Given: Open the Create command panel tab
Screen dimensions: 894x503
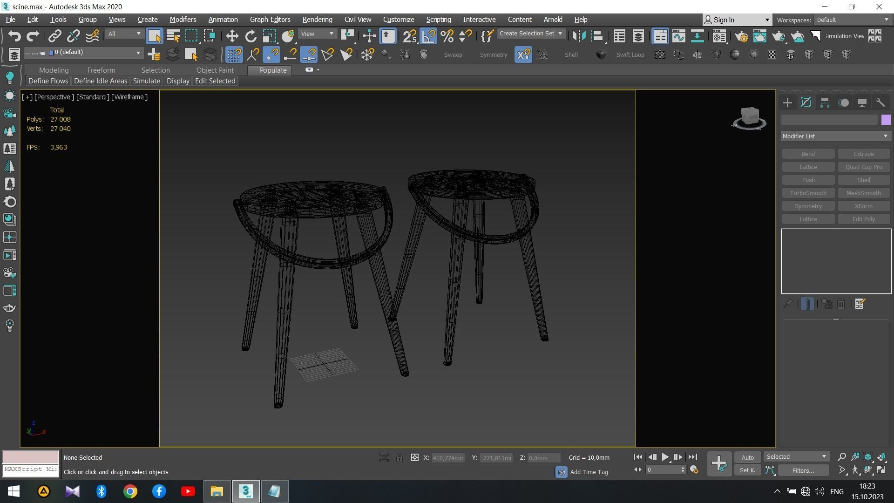Looking at the screenshot, I should coord(787,103).
